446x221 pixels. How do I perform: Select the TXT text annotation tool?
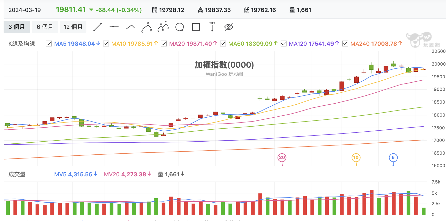click(x=212, y=27)
